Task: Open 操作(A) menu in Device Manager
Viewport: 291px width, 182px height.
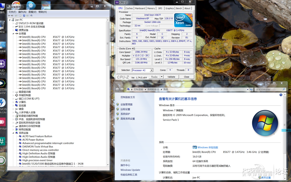Action: coord(22,12)
